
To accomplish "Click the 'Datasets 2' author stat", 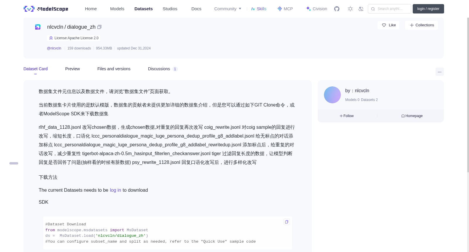I will tap(369, 100).
